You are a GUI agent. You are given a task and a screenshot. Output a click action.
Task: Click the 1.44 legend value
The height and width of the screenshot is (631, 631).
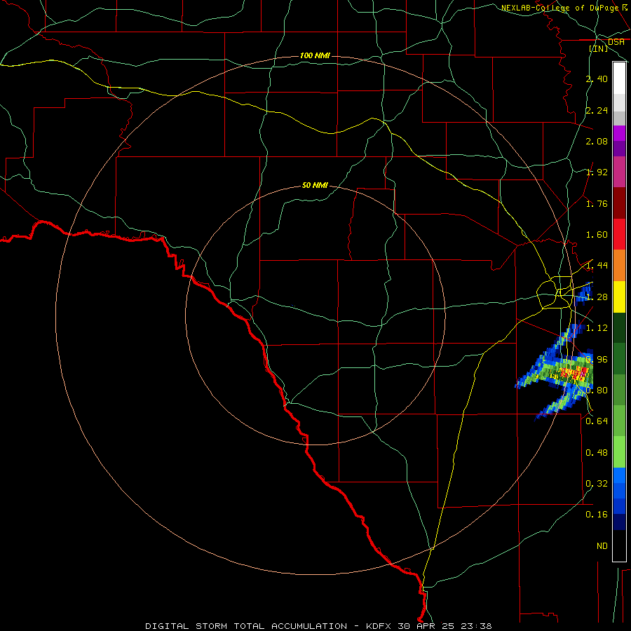coord(597,266)
